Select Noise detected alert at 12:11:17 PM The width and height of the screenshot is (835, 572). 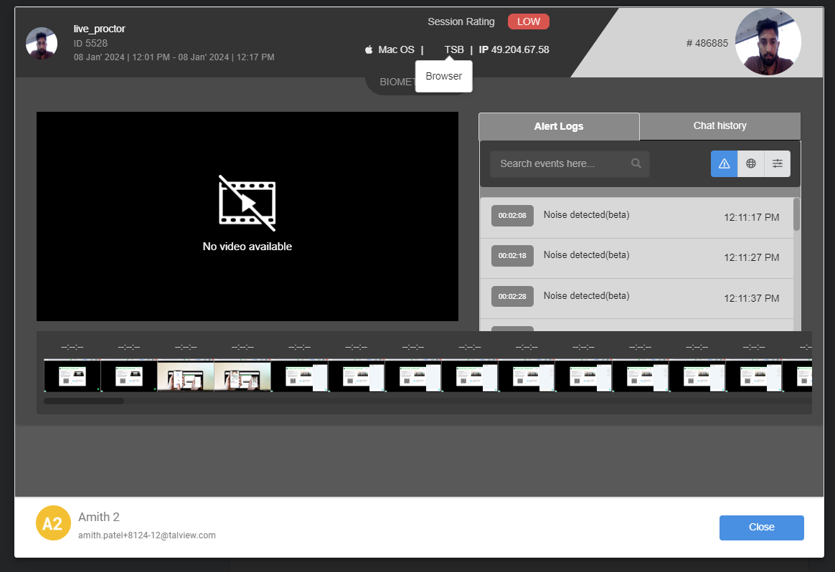point(636,218)
